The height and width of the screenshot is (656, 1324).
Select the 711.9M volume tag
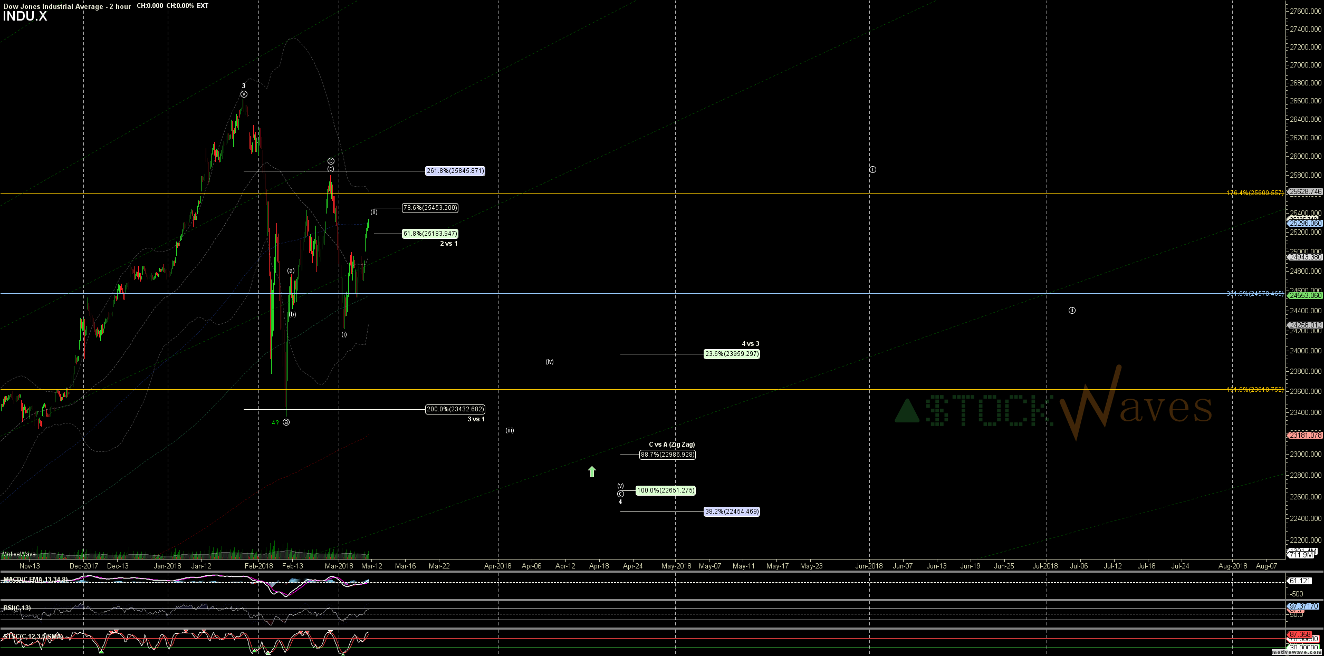1301,555
